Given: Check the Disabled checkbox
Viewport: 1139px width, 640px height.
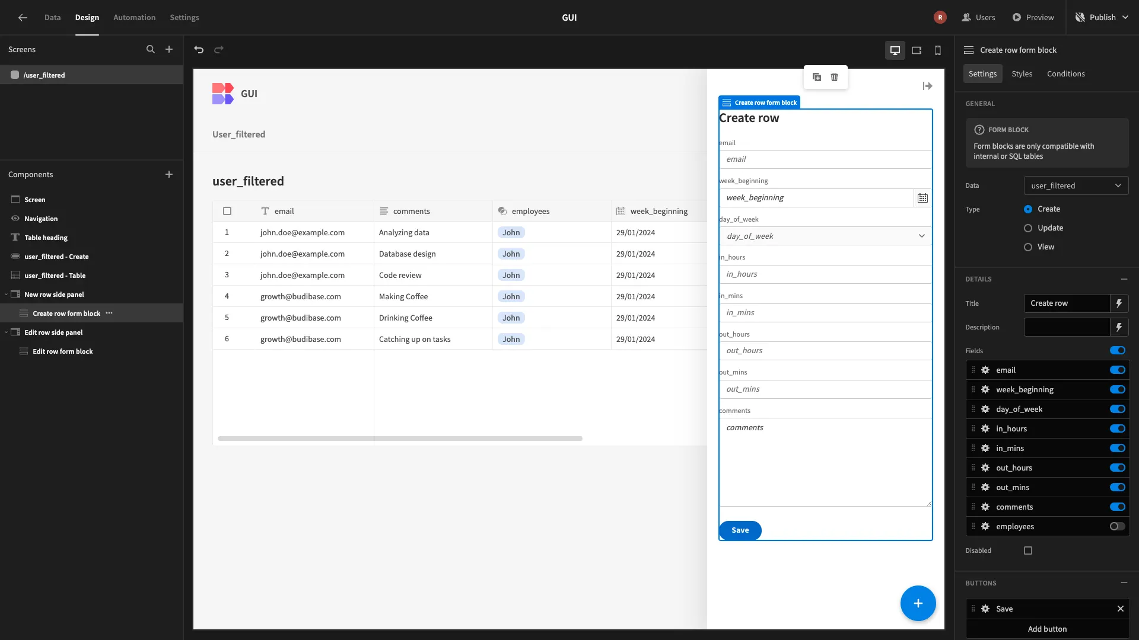Looking at the screenshot, I should tap(1028, 551).
